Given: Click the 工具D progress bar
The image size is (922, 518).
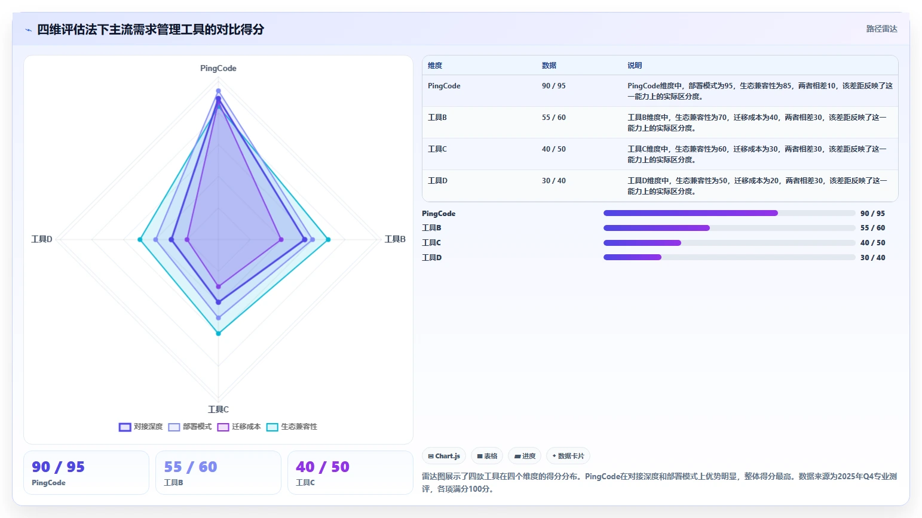Looking at the screenshot, I should pos(730,257).
